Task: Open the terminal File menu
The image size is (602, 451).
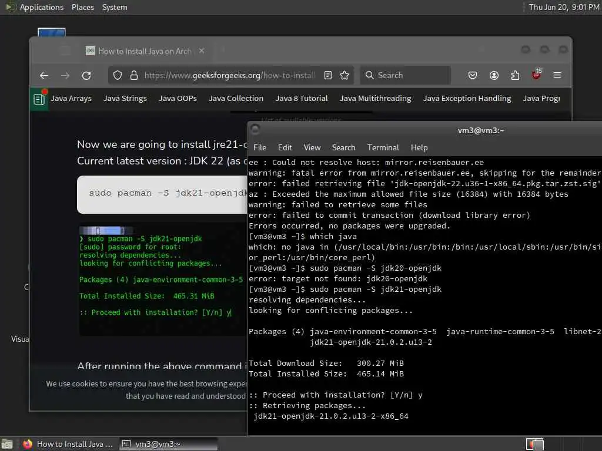Action: tap(259, 147)
